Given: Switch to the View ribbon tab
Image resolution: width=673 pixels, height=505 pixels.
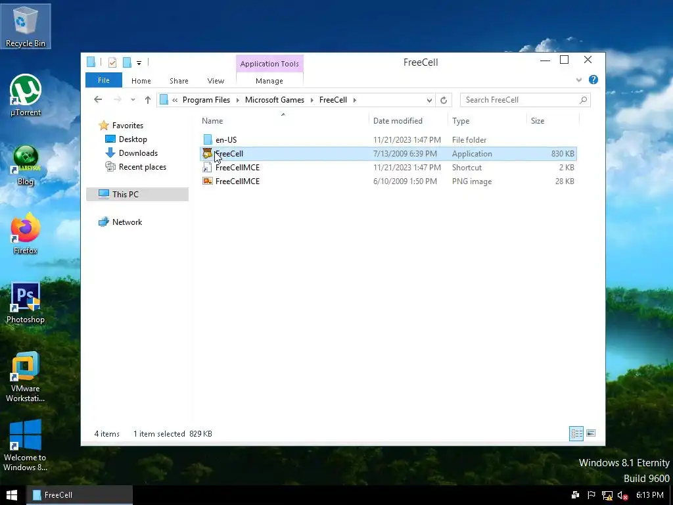Looking at the screenshot, I should (x=216, y=81).
